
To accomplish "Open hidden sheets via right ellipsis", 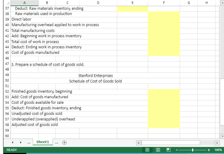I will point(57,142).
